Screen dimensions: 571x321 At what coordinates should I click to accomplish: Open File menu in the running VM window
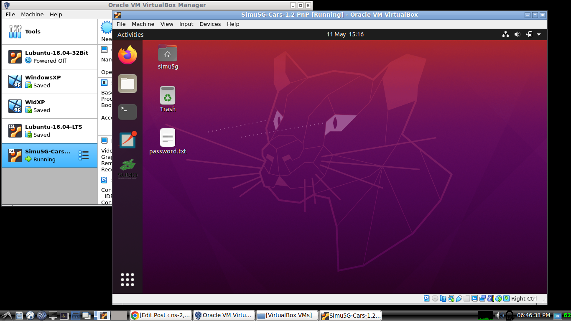pos(121,24)
